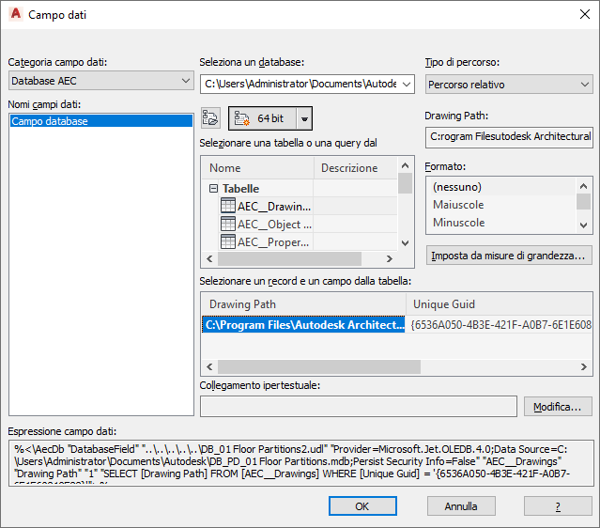Open the Seleziona un database dropdown
The width and height of the screenshot is (600, 528).
pyautogui.click(x=307, y=84)
